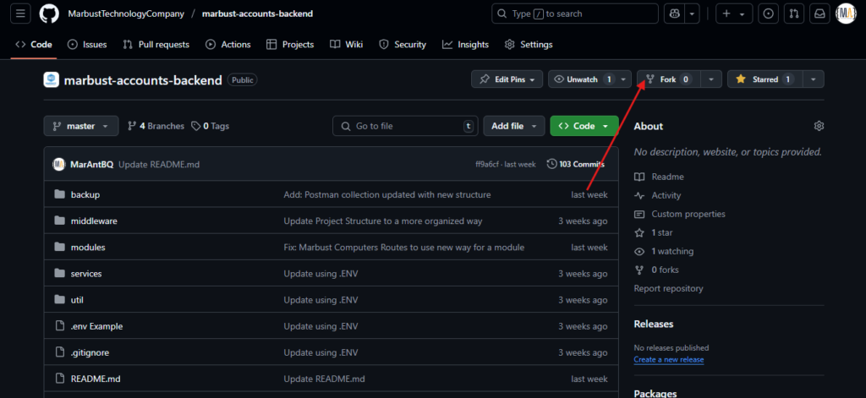Click the Fork button

click(x=669, y=79)
